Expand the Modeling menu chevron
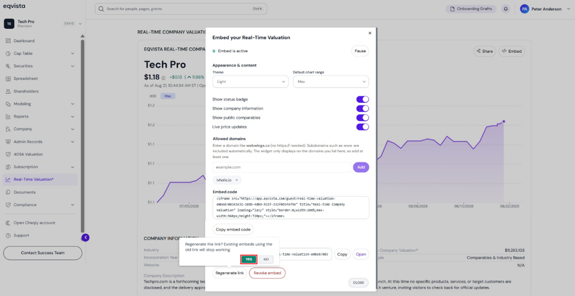This screenshot has width=575, height=296. pos(73,104)
